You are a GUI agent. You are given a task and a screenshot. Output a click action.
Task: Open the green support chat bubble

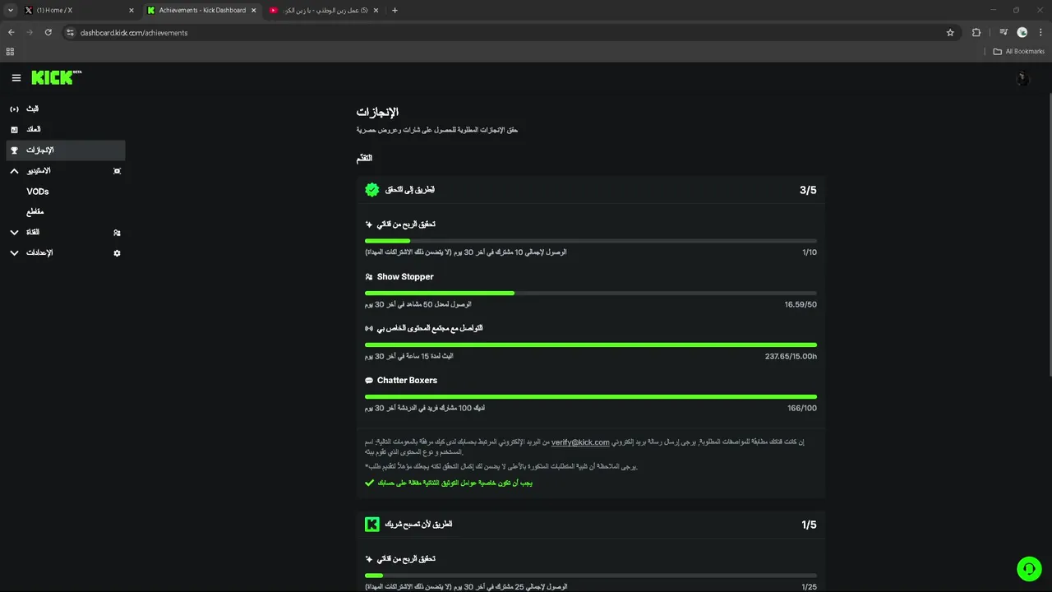coord(1029,569)
